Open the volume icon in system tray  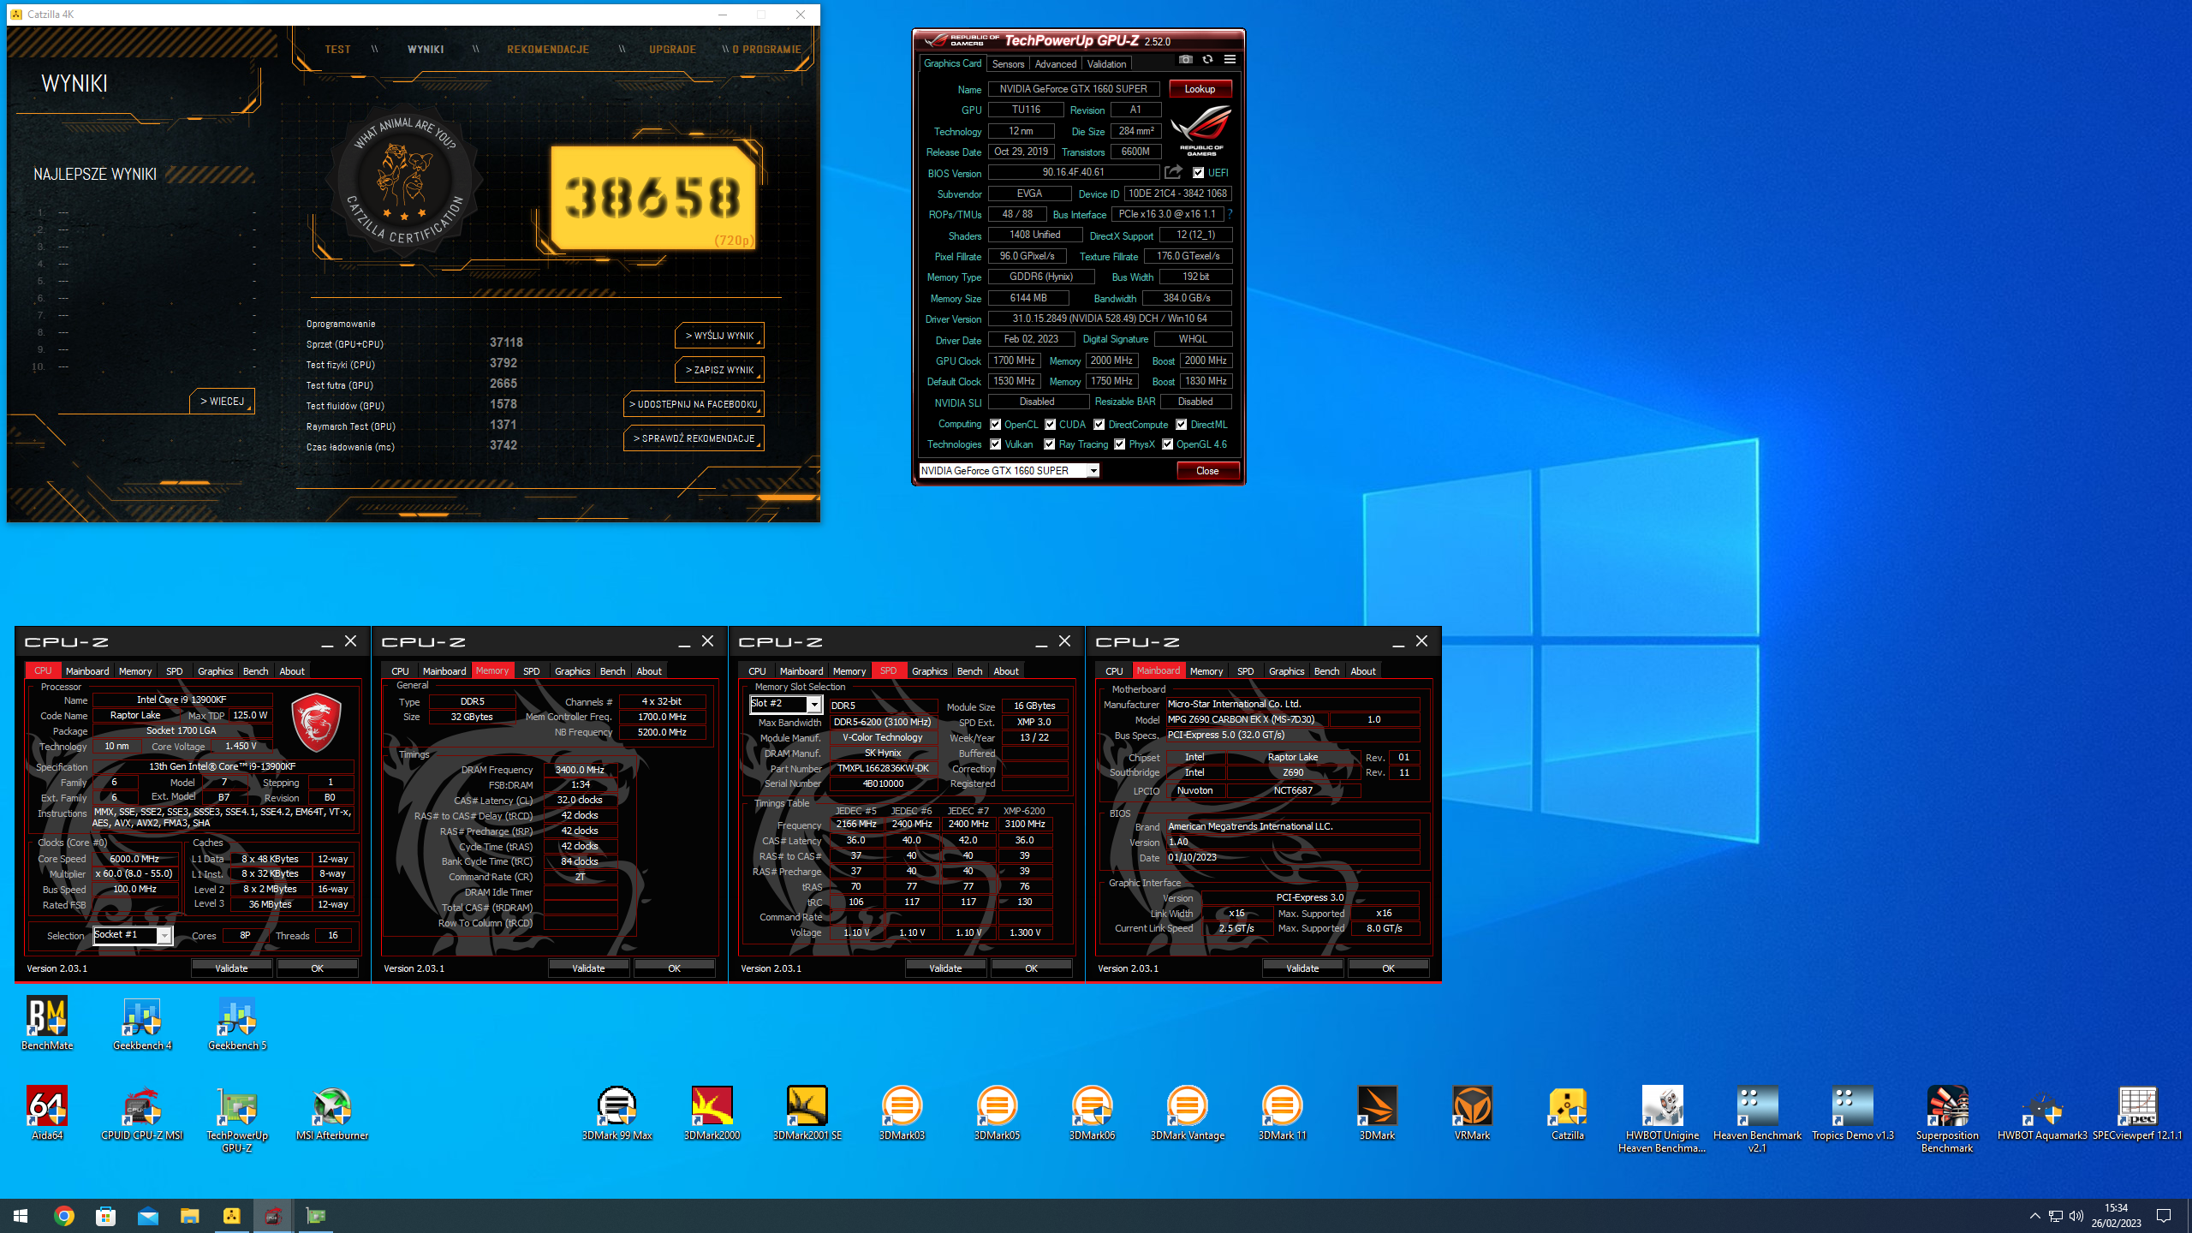(x=2076, y=1216)
